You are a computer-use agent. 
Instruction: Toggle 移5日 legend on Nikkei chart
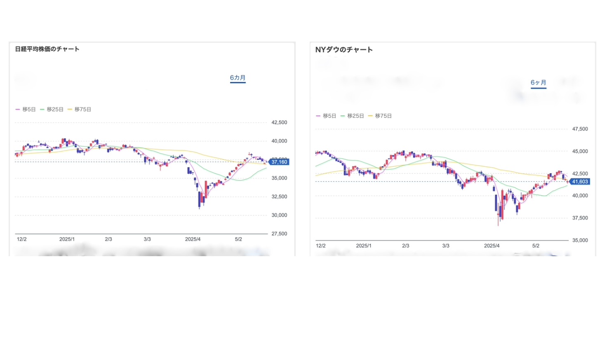(x=26, y=110)
